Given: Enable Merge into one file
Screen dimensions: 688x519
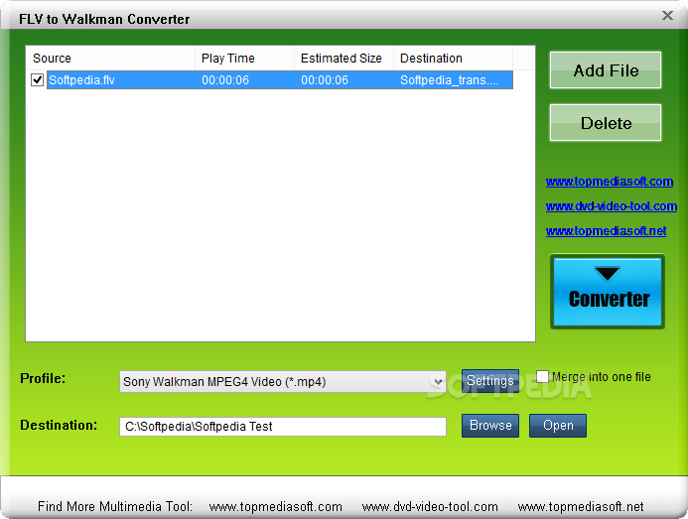Looking at the screenshot, I should 542,376.
